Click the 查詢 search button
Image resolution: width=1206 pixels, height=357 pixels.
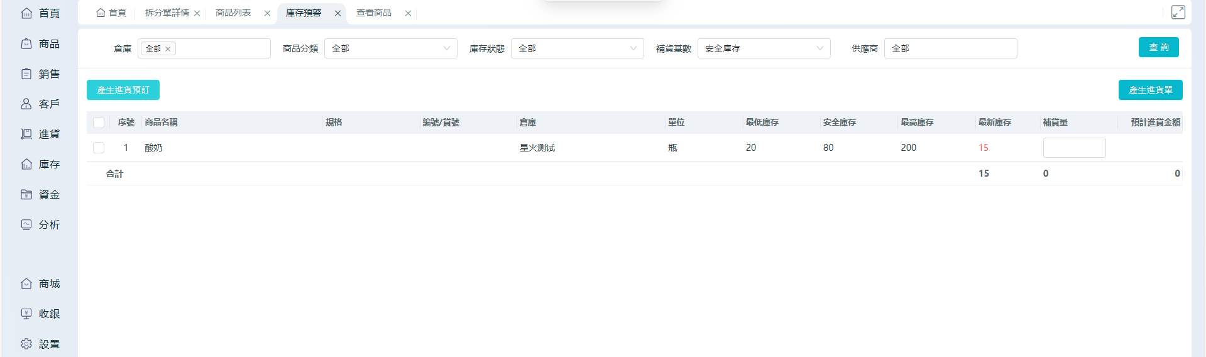point(1158,47)
